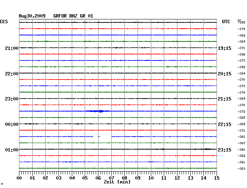Select the "22:15" UTC time label

pos(225,124)
